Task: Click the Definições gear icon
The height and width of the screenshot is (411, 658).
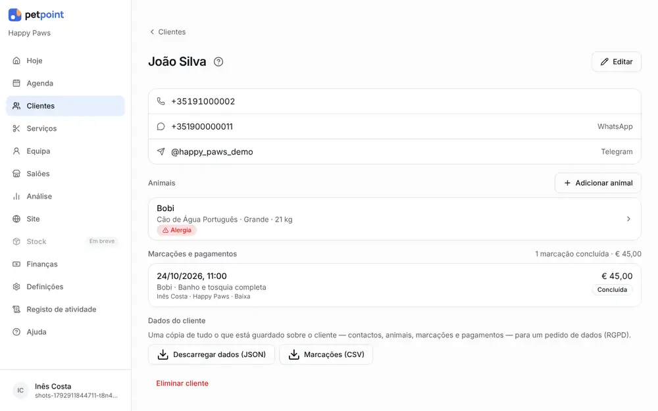Action: 16,287
